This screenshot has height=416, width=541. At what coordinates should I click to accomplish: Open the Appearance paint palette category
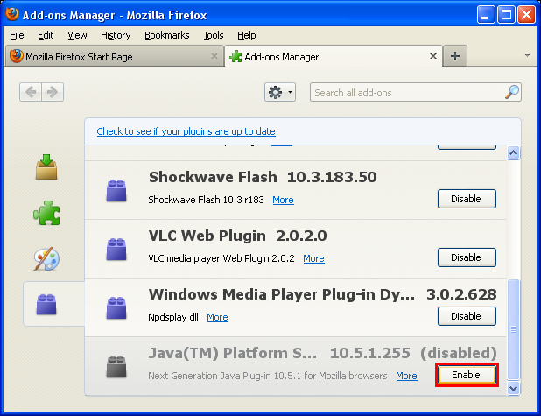coord(46,259)
